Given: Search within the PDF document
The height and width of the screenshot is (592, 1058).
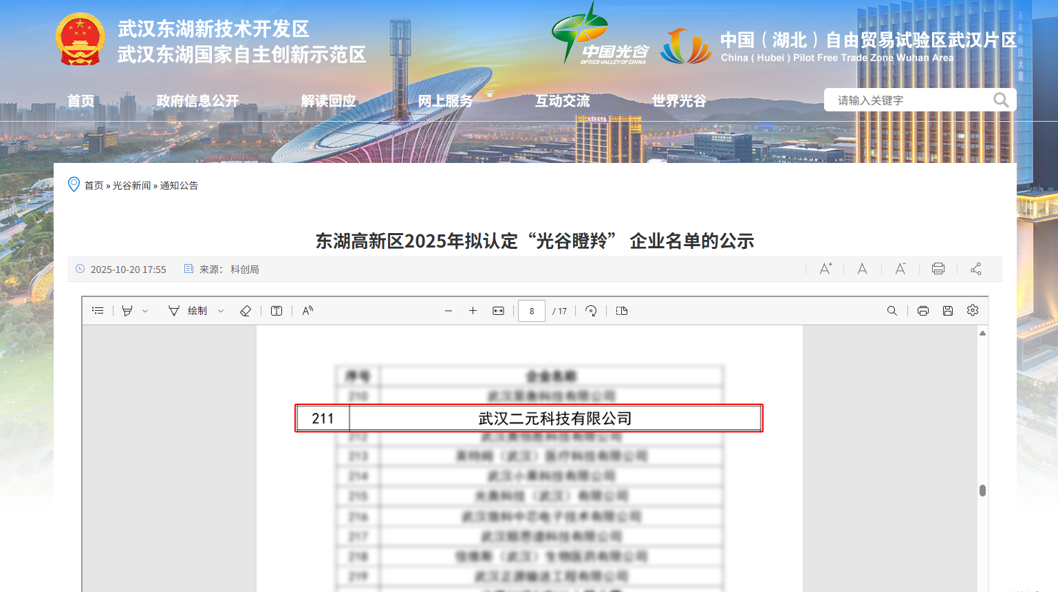Looking at the screenshot, I should tap(892, 311).
